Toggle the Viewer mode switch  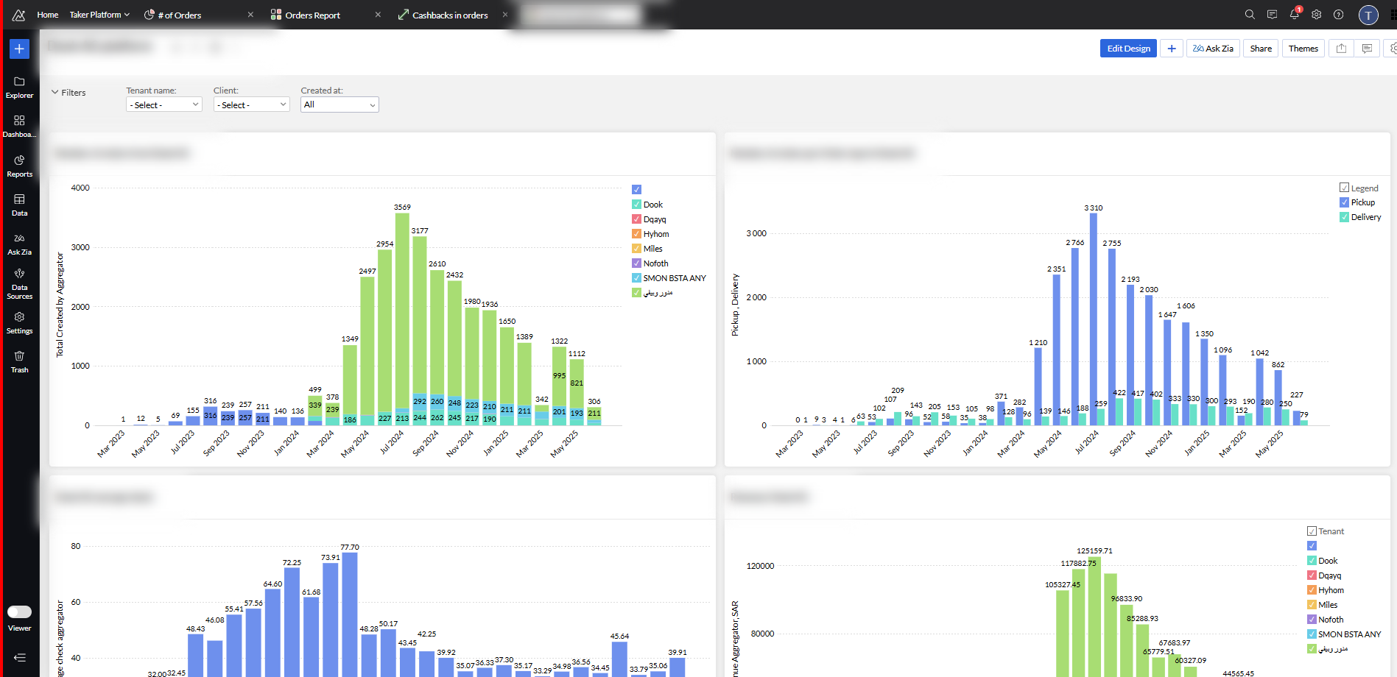click(x=19, y=612)
